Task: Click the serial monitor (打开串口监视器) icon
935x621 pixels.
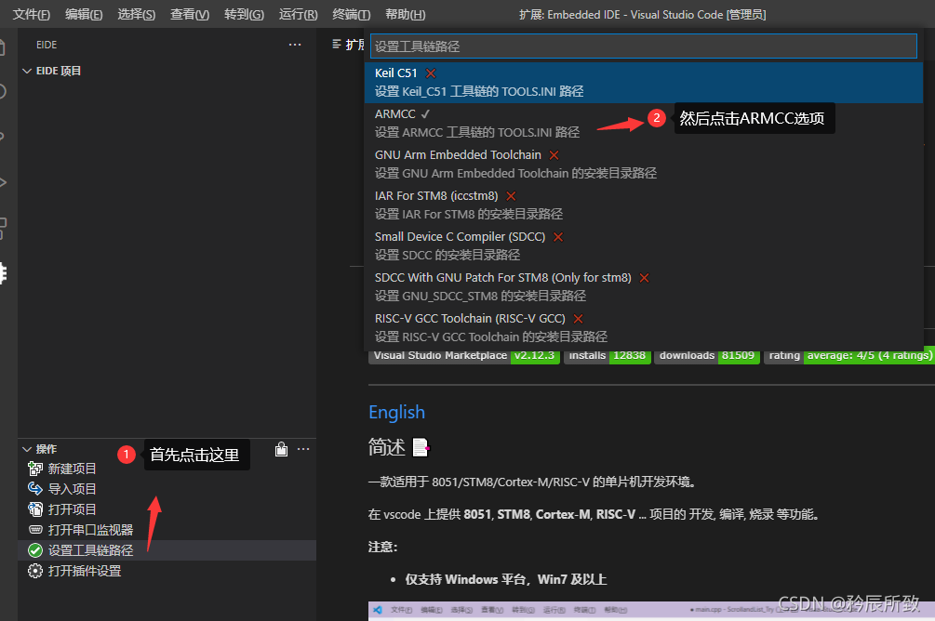Action: (35, 530)
